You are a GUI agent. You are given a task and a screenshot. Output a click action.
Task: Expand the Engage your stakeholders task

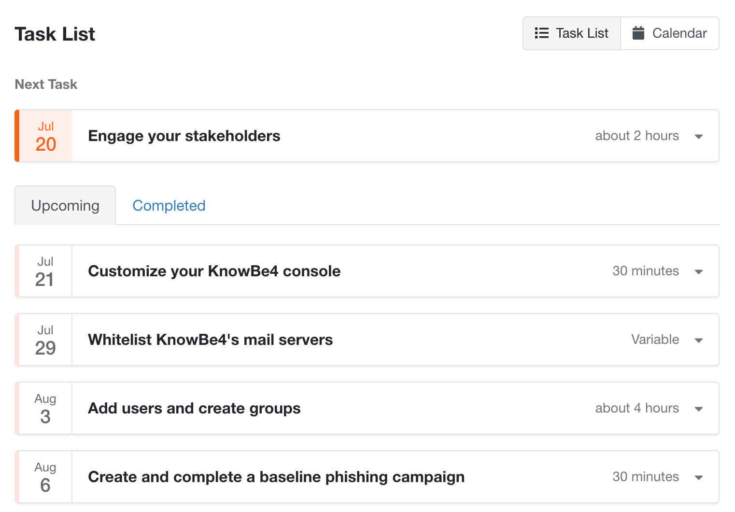[698, 137]
